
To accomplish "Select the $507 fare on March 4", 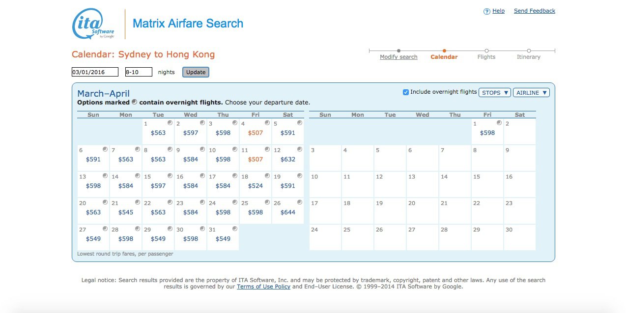I will [x=256, y=133].
